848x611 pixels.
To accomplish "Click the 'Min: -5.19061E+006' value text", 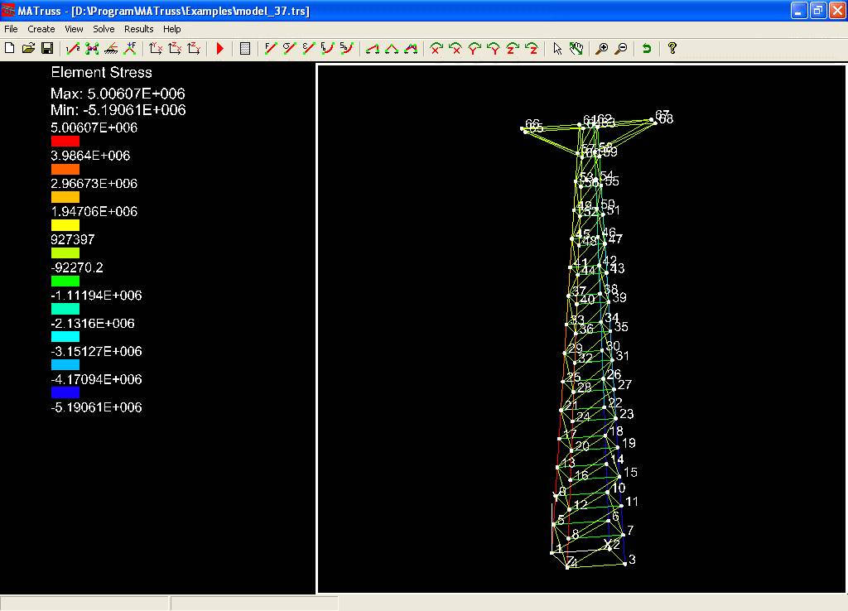I will tap(118, 110).
